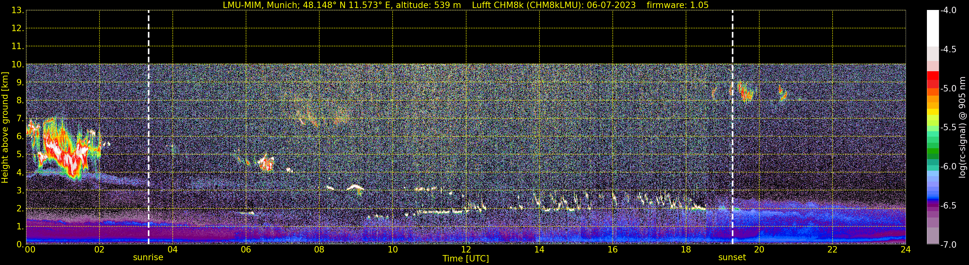Click the '20' tick on the time axis
969x265 pixels.
(759, 250)
